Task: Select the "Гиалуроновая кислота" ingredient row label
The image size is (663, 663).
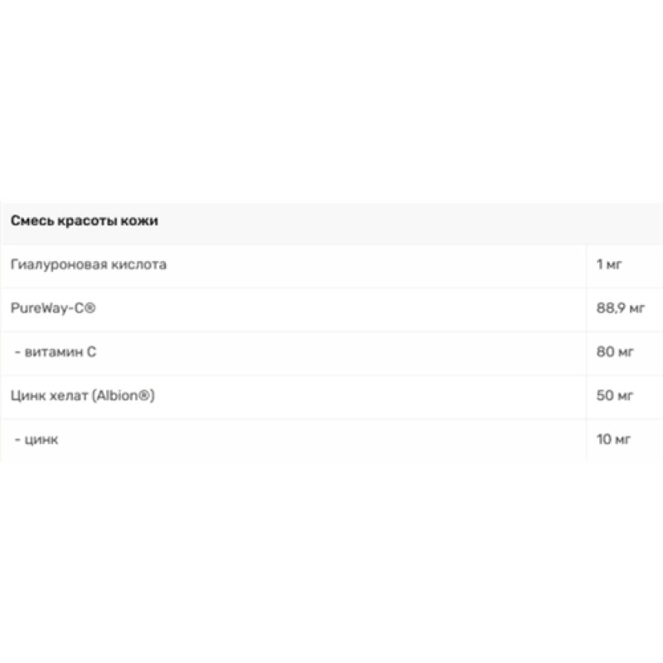Action: pos(89,265)
